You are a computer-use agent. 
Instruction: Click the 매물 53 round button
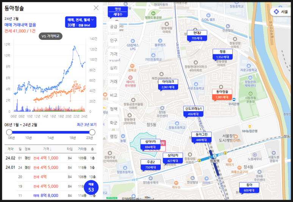[91, 188]
